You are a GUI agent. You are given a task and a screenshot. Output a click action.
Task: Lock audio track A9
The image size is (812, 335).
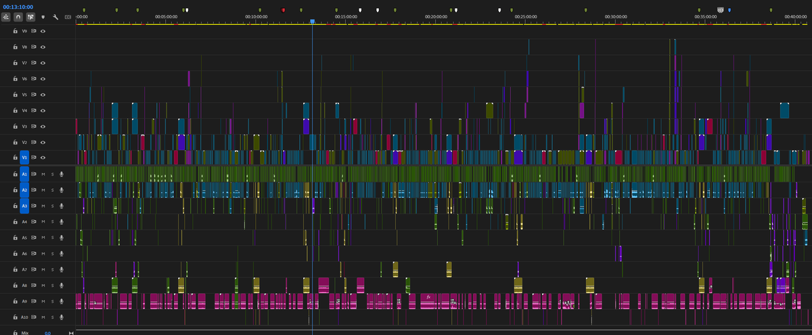point(15,301)
